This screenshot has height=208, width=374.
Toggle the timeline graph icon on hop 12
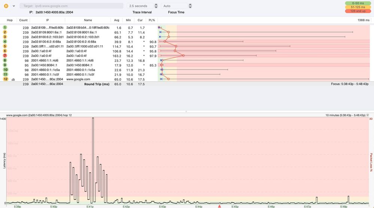click(13, 79)
